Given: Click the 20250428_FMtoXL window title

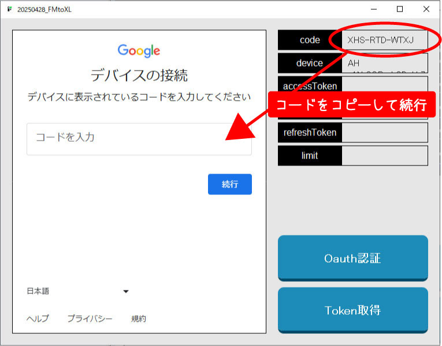Looking at the screenshot, I should tap(44, 10).
